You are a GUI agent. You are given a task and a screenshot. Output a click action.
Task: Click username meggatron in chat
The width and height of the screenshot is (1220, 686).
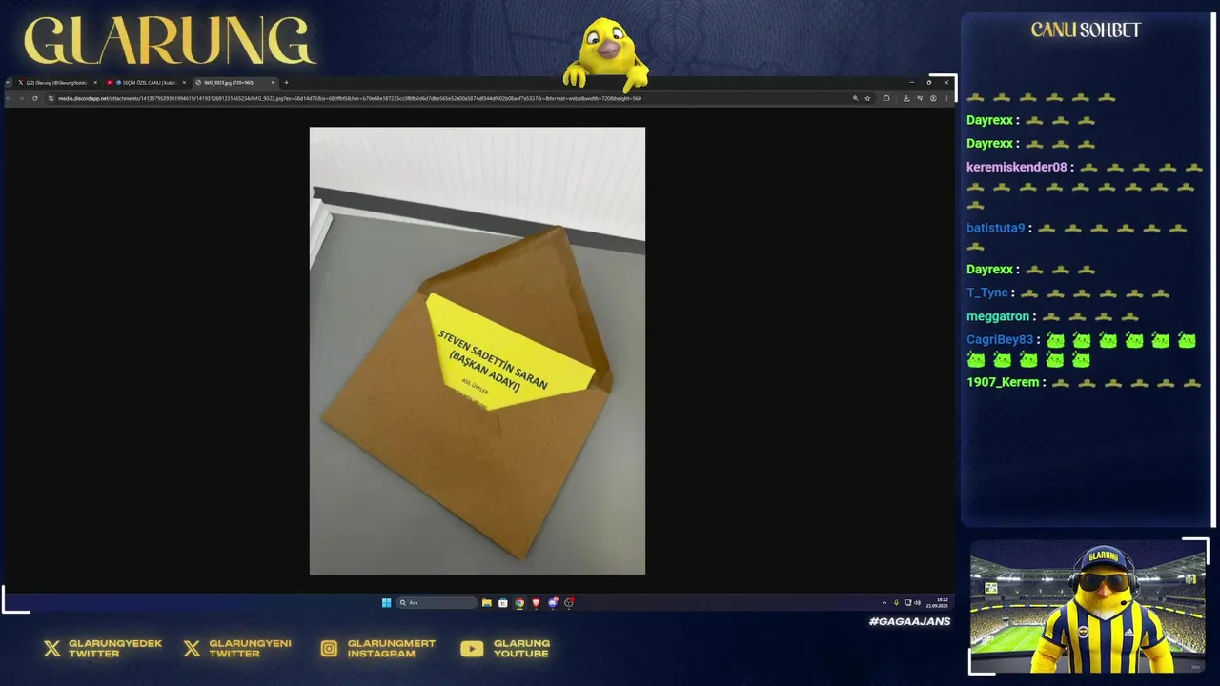pyautogui.click(x=997, y=316)
